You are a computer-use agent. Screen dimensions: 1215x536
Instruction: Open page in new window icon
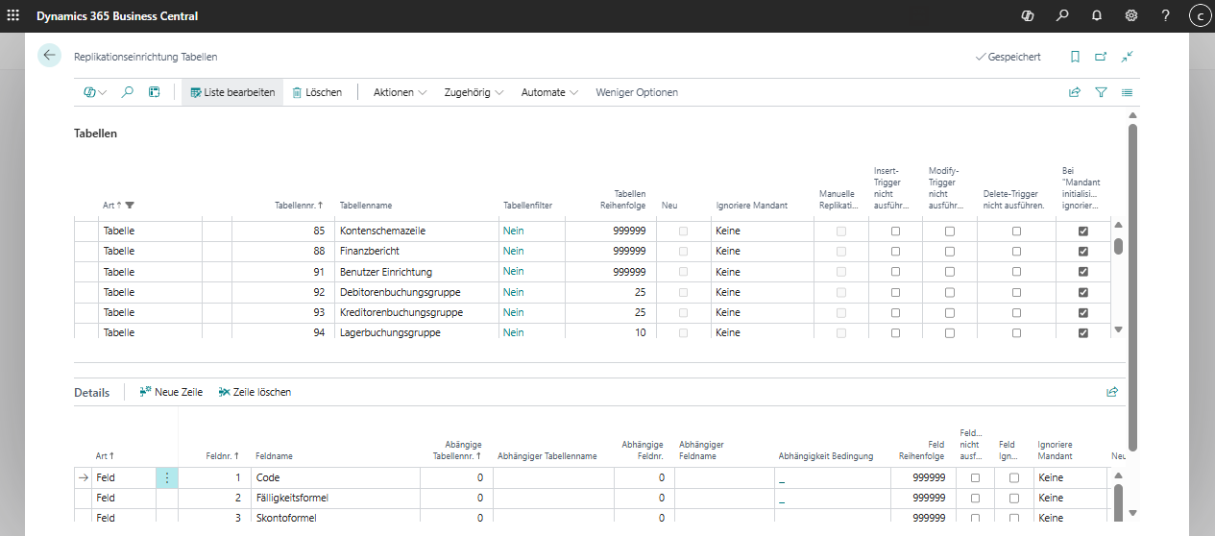pyautogui.click(x=1101, y=57)
